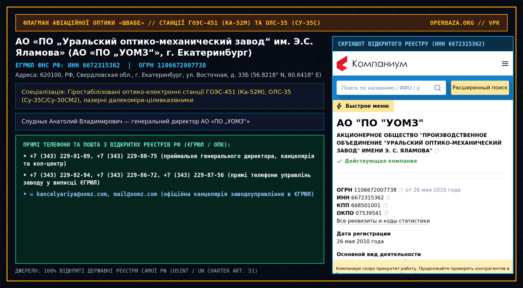This screenshot has height=288, width=523.
Task: Click the Спеціалізація description box
Action: [170, 96]
